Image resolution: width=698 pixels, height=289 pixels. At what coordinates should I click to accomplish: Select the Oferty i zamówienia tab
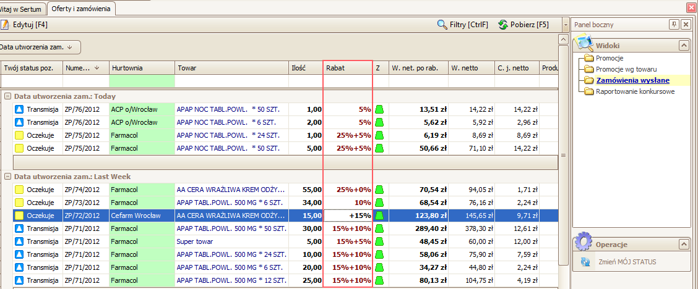pos(80,9)
